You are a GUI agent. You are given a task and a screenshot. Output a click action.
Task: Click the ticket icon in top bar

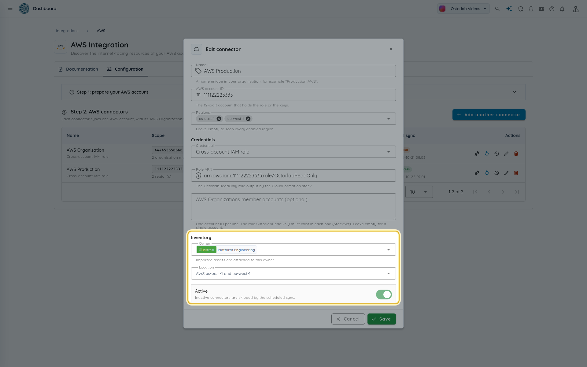click(x=541, y=9)
